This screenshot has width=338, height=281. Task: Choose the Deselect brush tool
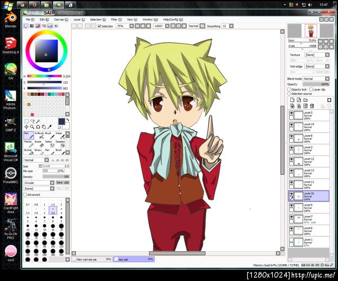[60, 144]
